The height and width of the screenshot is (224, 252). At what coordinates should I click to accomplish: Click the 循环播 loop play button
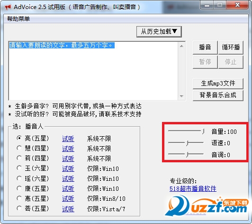click(231, 47)
